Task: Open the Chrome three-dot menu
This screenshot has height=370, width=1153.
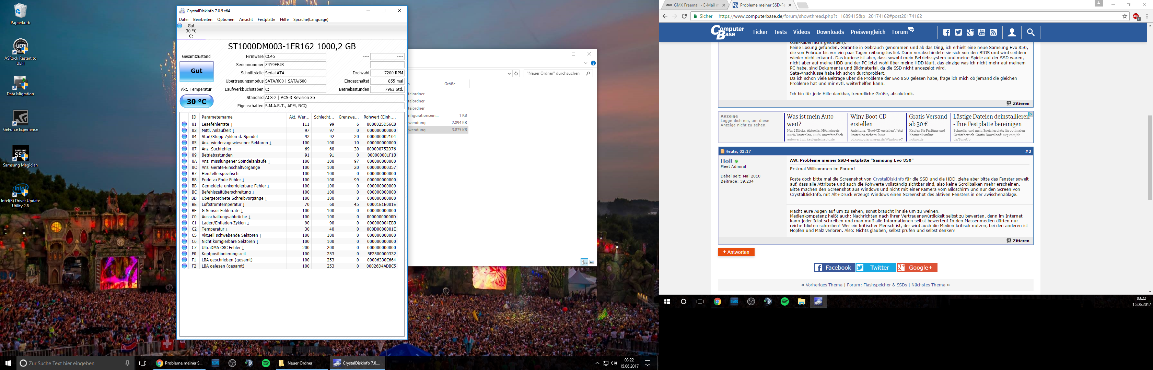Action: pos(1147,16)
